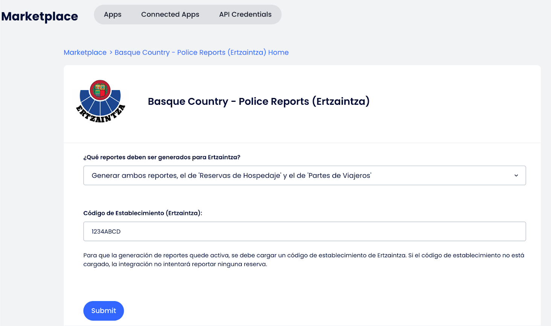551x326 pixels.
Task: Click the large Marketplace page heading
Action: 40,17
